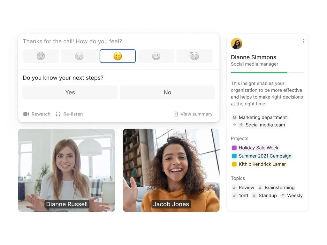The image size is (327, 245).
Task: Click the Rewatch video camera icon
Action: [x=26, y=114]
